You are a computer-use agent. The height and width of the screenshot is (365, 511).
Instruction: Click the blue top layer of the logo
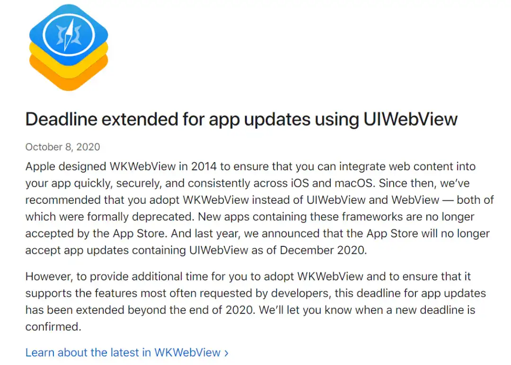coord(69,34)
